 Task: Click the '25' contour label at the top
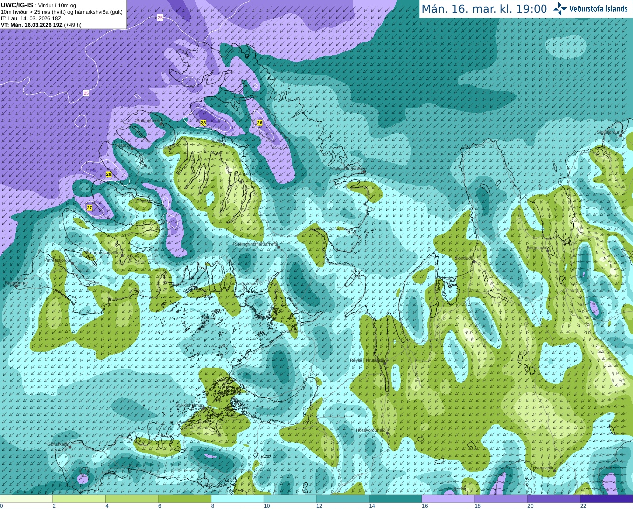click(x=160, y=18)
